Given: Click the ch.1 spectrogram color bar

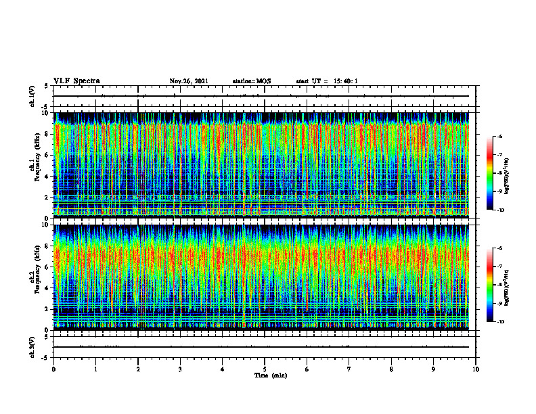Looking at the screenshot, I should tap(489, 173).
